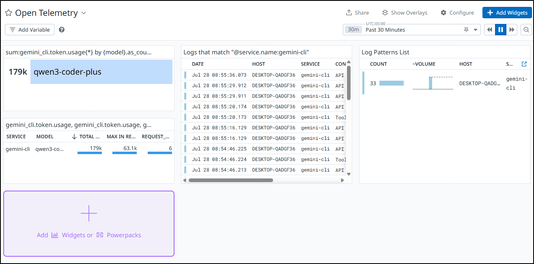The image size is (534, 264).
Task: Open the log entry at 08:54:46.213
Action: pyautogui.click(x=264, y=170)
